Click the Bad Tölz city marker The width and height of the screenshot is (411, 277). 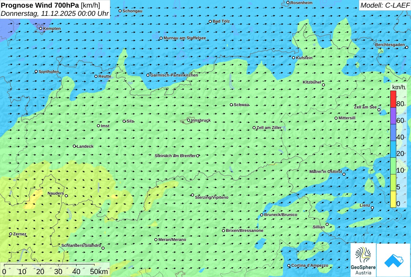click(x=210, y=21)
